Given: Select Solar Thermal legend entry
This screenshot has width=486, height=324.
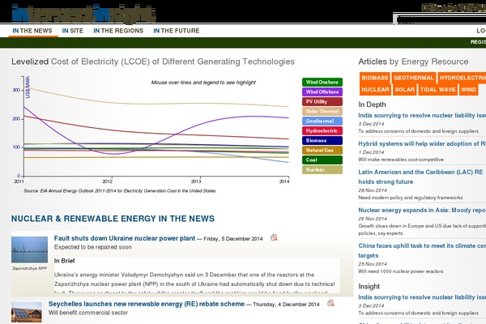Looking at the screenshot, I should (x=322, y=111).
